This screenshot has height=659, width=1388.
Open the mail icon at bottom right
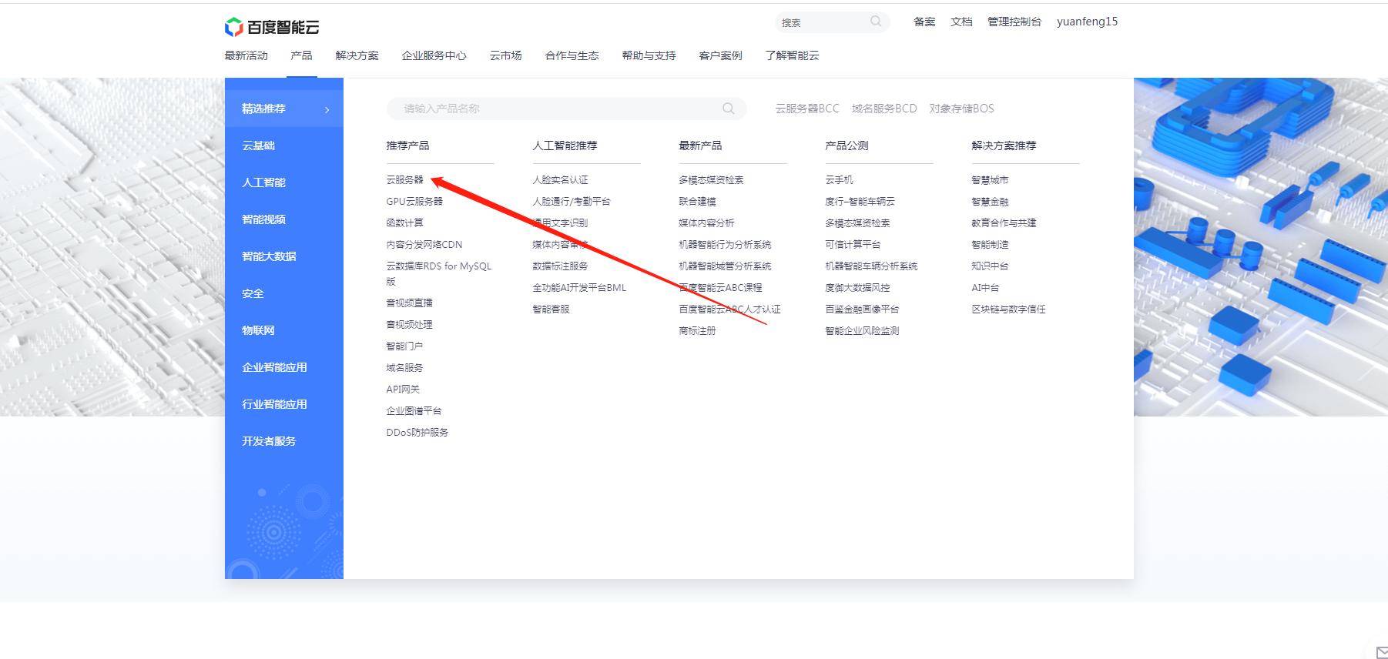coord(1382,653)
